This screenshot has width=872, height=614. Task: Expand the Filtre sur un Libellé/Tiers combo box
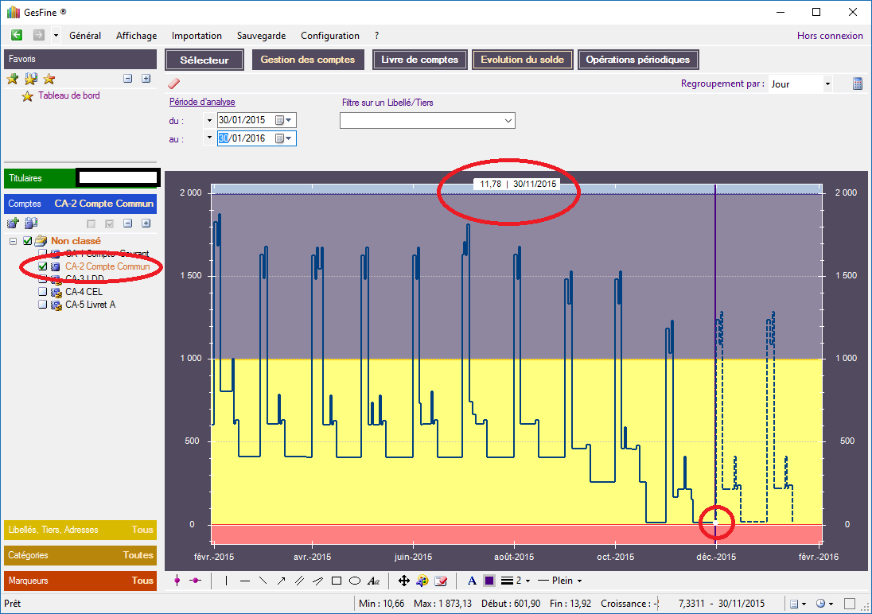508,120
